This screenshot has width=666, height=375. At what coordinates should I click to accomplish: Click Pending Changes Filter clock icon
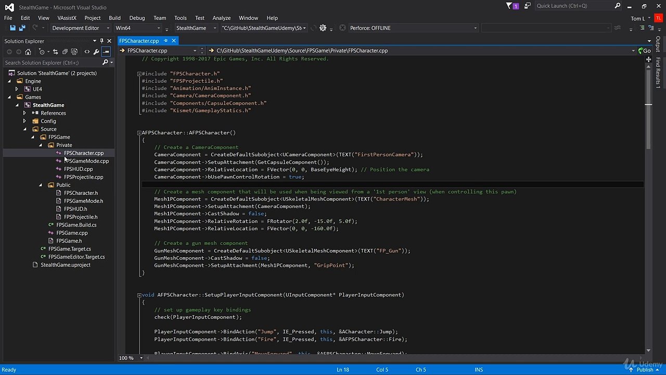(42, 52)
